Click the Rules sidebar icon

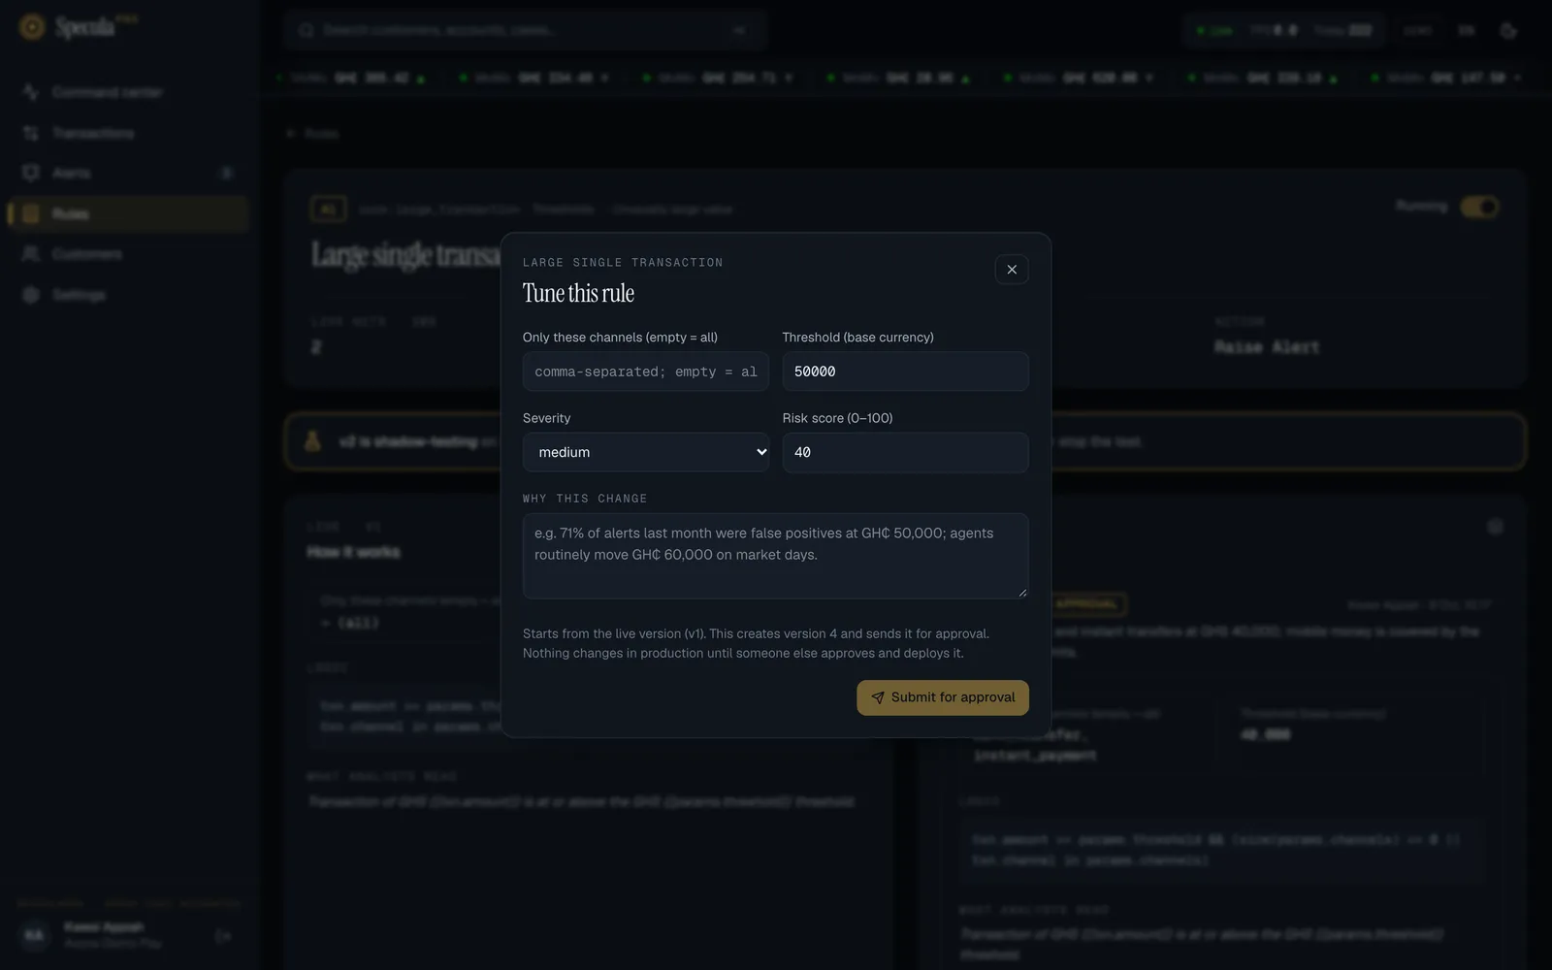31,213
